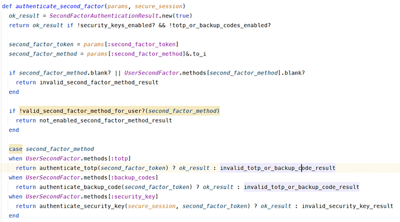Click :backup_codes symbol in when clause
400x222 pixels.
(133, 177)
